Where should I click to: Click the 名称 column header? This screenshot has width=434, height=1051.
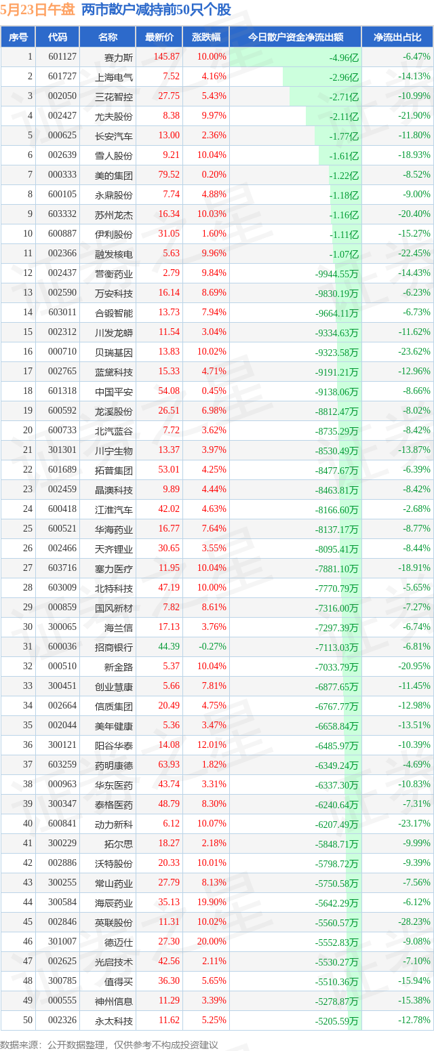click(x=108, y=37)
